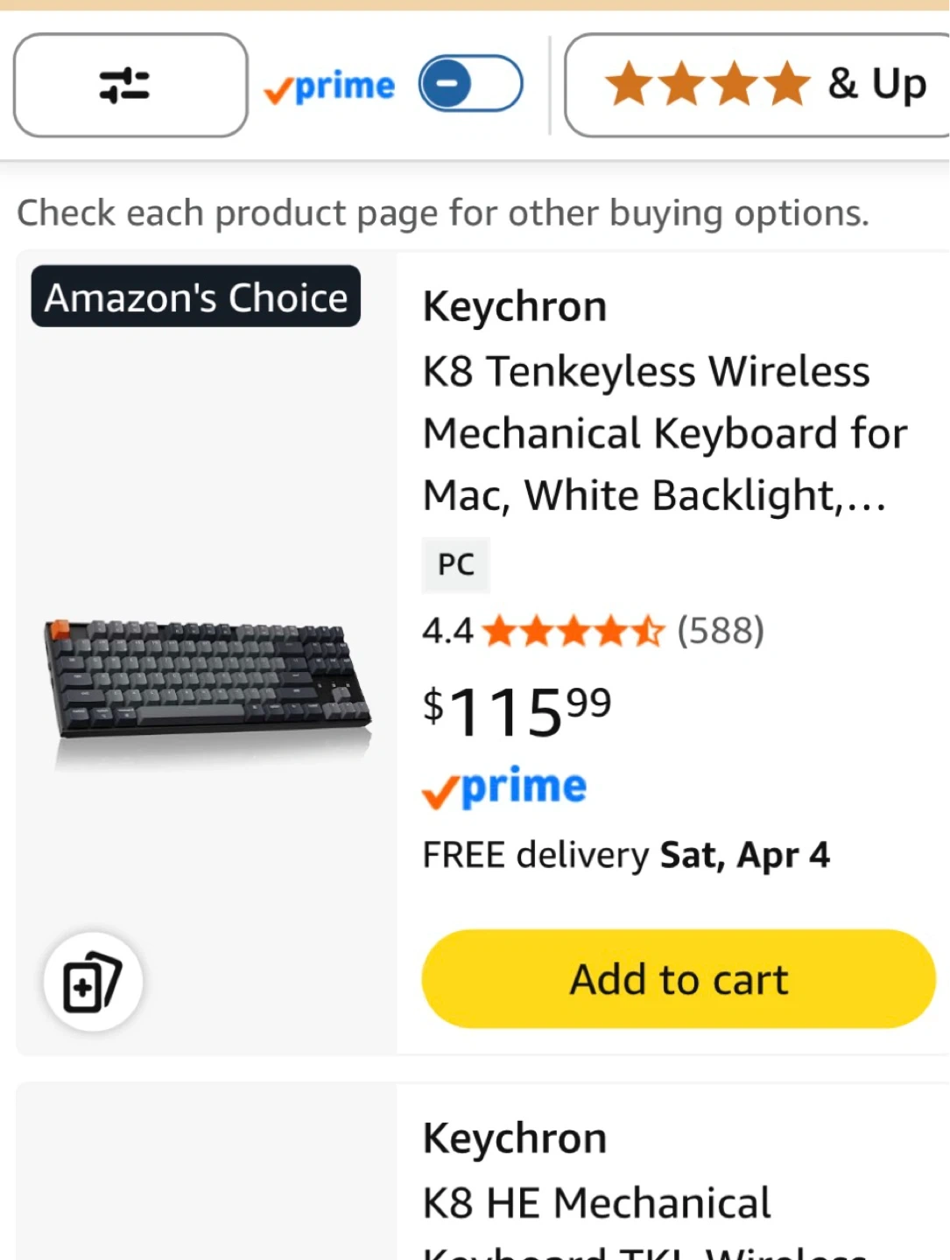Open the Keychron K8 keyboard thumbnail
This screenshot has height=1260, width=950.
point(208,678)
